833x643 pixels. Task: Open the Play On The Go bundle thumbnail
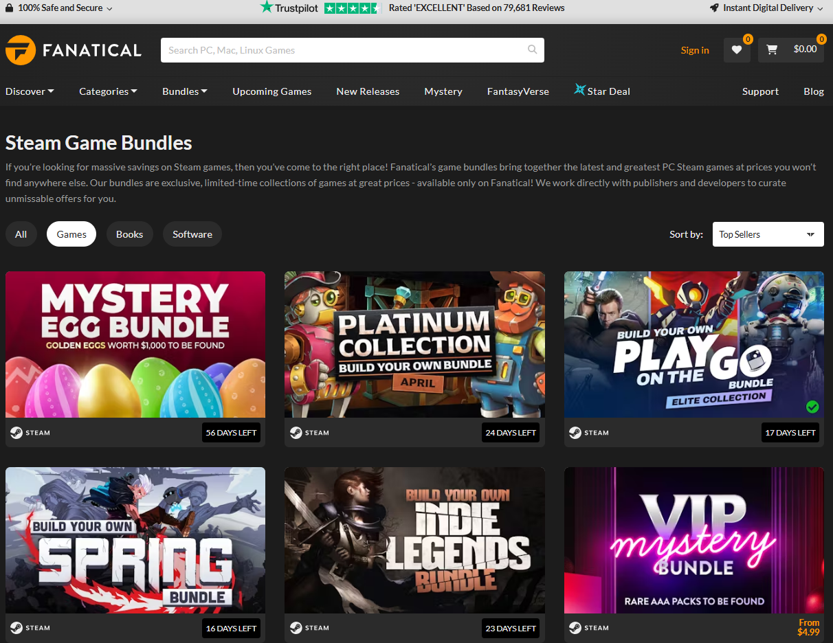point(694,344)
